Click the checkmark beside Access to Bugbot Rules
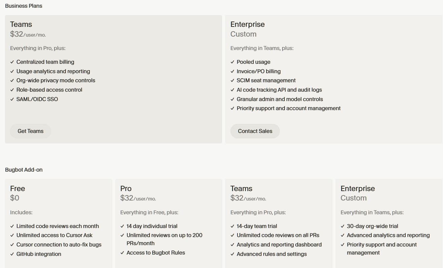This screenshot has height=268, width=443. (122, 252)
